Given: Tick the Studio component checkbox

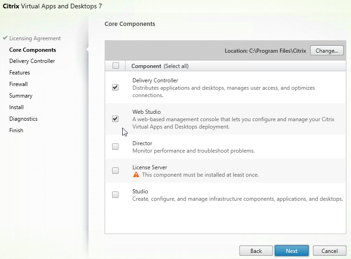Looking at the screenshot, I should 115,195.
